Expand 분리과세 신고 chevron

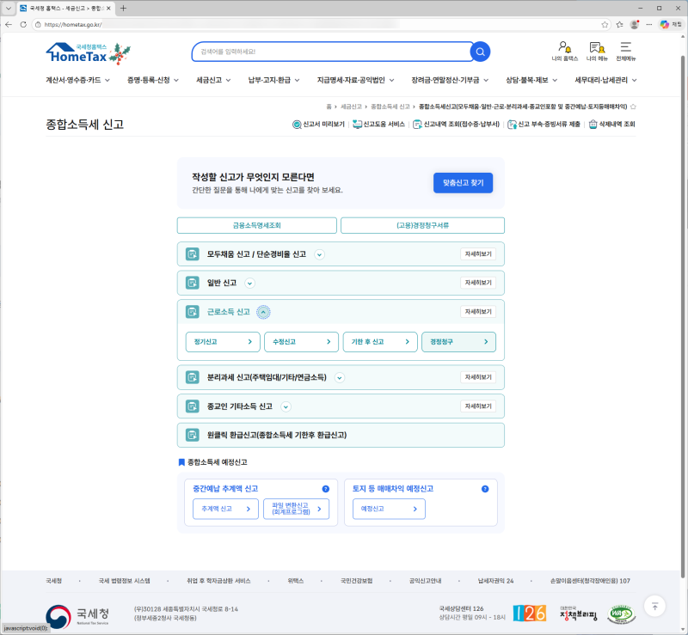click(x=339, y=377)
